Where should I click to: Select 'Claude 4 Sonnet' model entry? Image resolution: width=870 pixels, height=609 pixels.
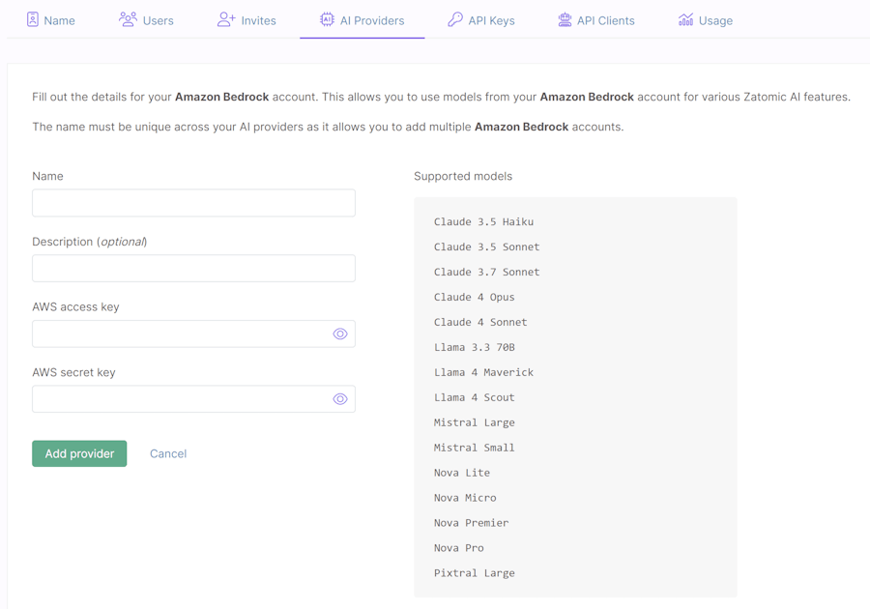[x=480, y=322]
